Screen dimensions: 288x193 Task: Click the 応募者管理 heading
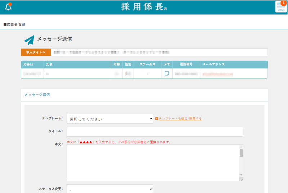(x=14, y=24)
